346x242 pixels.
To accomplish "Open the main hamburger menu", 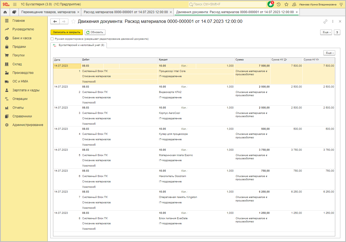I will point(15,4).
